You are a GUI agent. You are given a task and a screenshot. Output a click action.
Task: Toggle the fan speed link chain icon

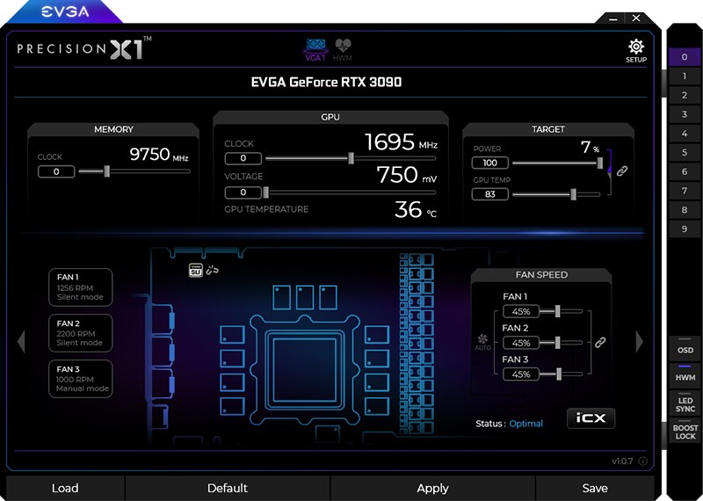[x=600, y=343]
